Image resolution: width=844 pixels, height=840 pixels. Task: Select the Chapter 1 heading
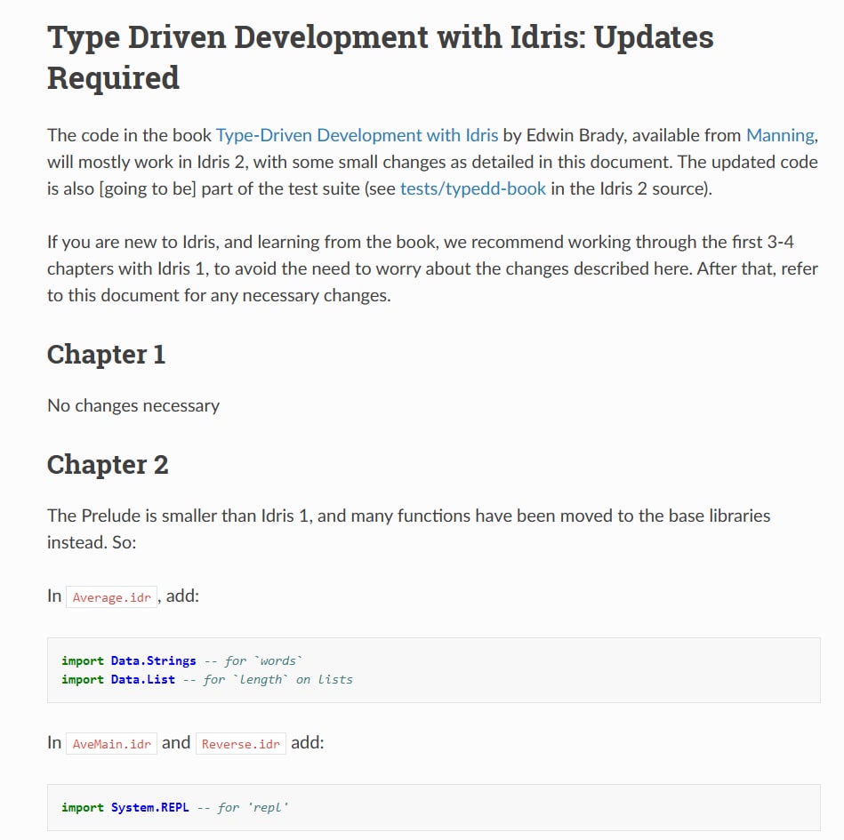tap(106, 355)
